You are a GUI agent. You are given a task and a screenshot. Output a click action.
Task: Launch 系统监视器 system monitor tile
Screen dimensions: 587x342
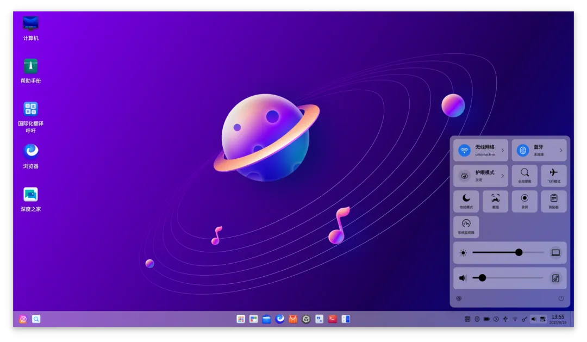click(466, 227)
